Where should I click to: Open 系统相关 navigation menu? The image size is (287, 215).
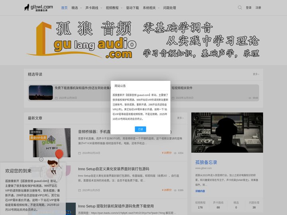point(149,8)
